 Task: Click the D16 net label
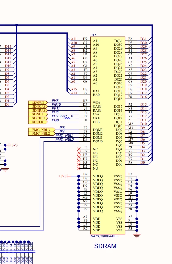(x=143, y=97)
